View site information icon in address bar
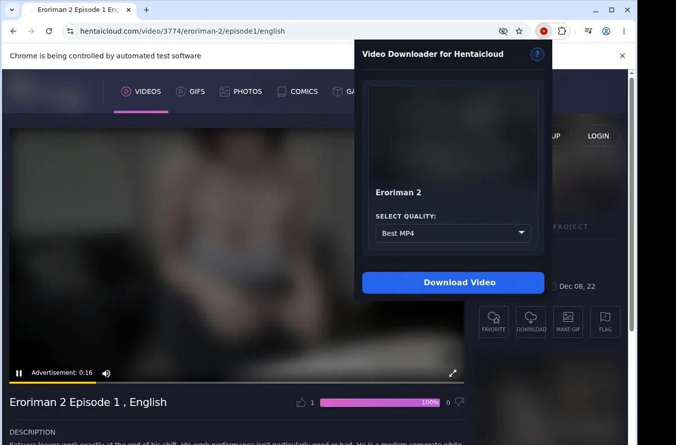676x445 pixels. tap(70, 31)
